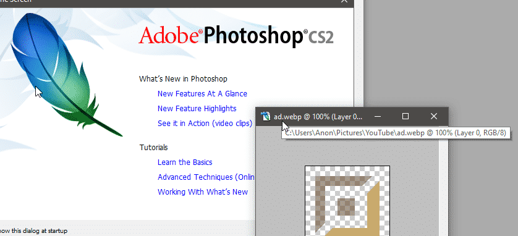Maximize the ad.webp document window
This screenshot has width=518, height=236.
[x=405, y=116]
